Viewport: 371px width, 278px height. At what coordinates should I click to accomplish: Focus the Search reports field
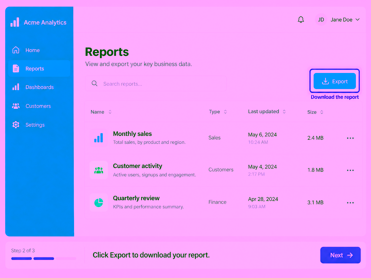(156, 84)
